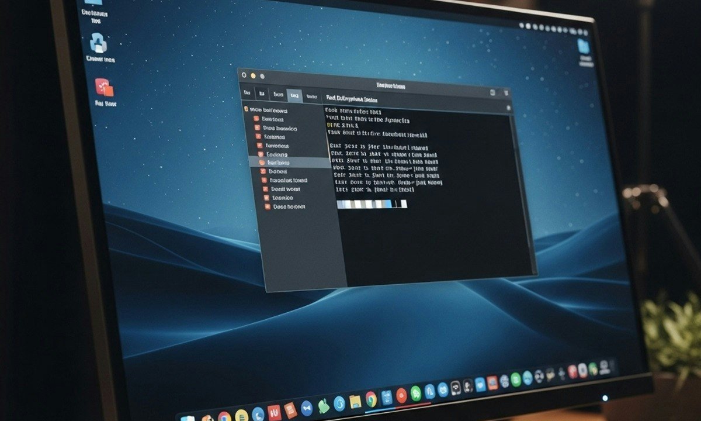The height and width of the screenshot is (421, 701).
Task: Click a status icon in the top-right menu bar
Action: 543,26
